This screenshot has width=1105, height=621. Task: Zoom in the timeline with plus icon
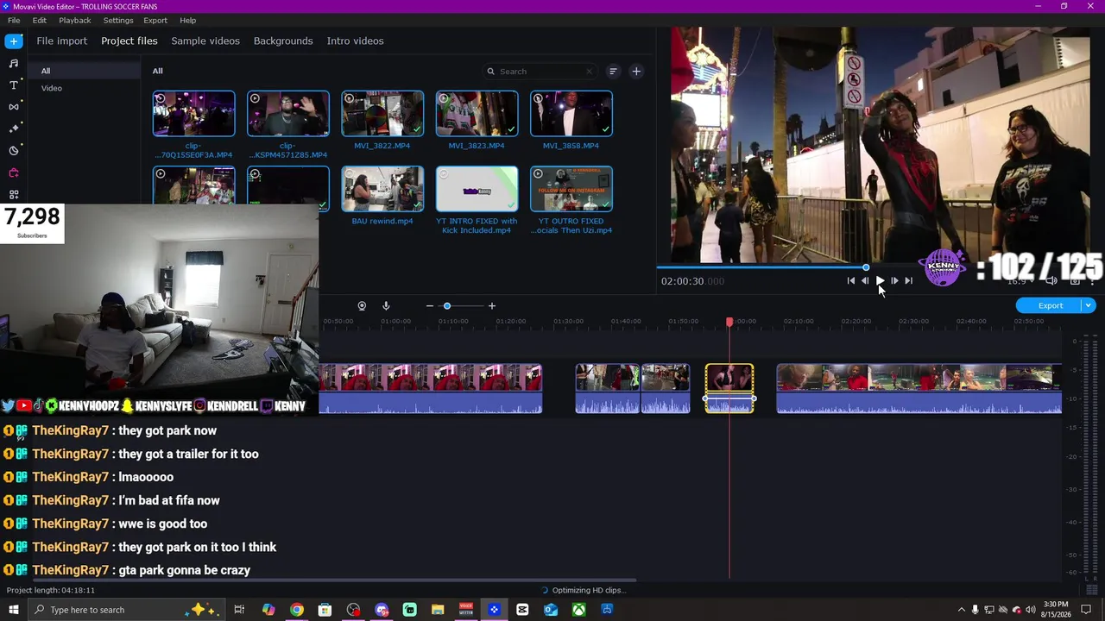point(492,306)
